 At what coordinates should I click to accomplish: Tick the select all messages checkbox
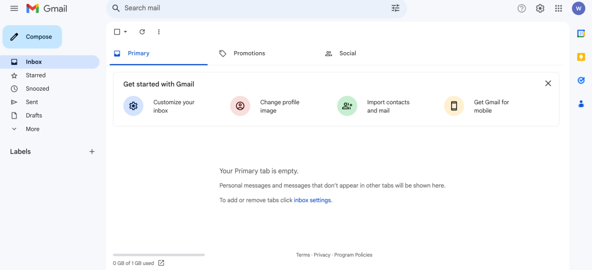tap(117, 32)
